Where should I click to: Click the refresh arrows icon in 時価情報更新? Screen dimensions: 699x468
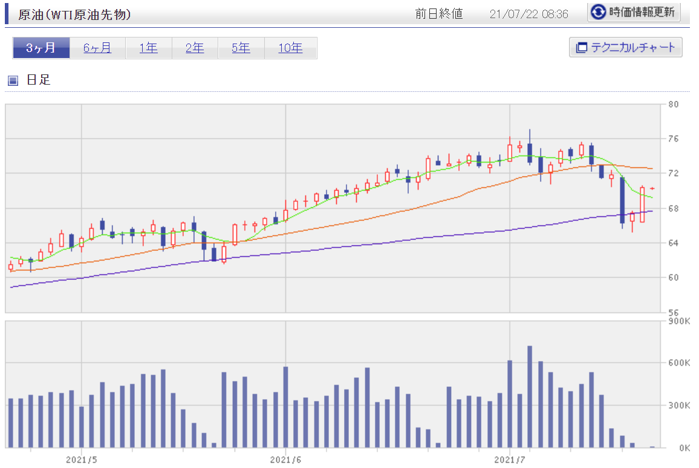[x=598, y=12]
